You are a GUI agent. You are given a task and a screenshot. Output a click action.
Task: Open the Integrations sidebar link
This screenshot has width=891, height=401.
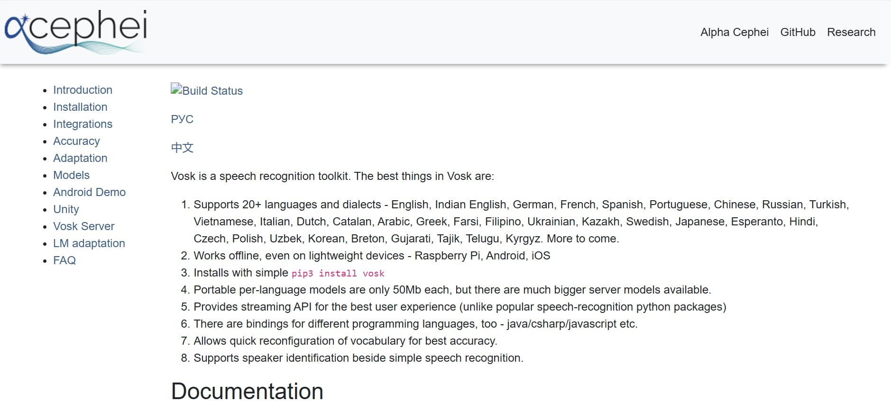click(x=83, y=124)
